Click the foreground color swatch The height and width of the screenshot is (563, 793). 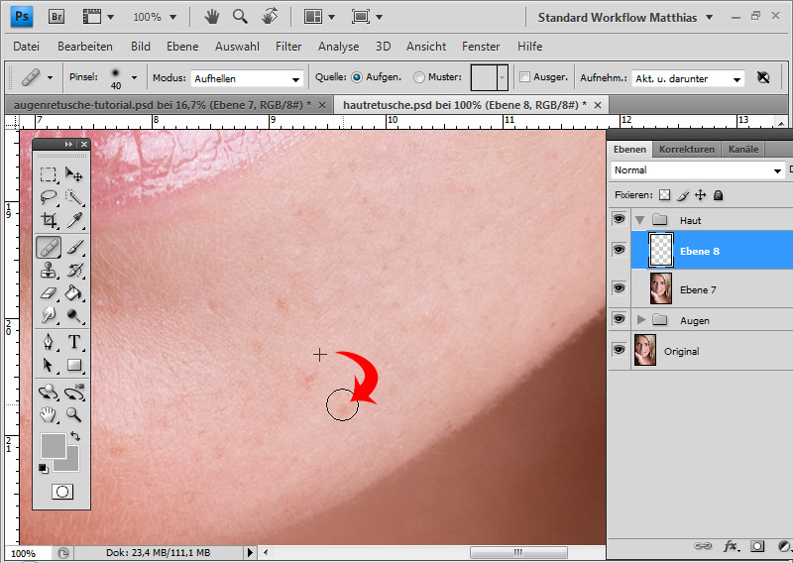click(54, 445)
